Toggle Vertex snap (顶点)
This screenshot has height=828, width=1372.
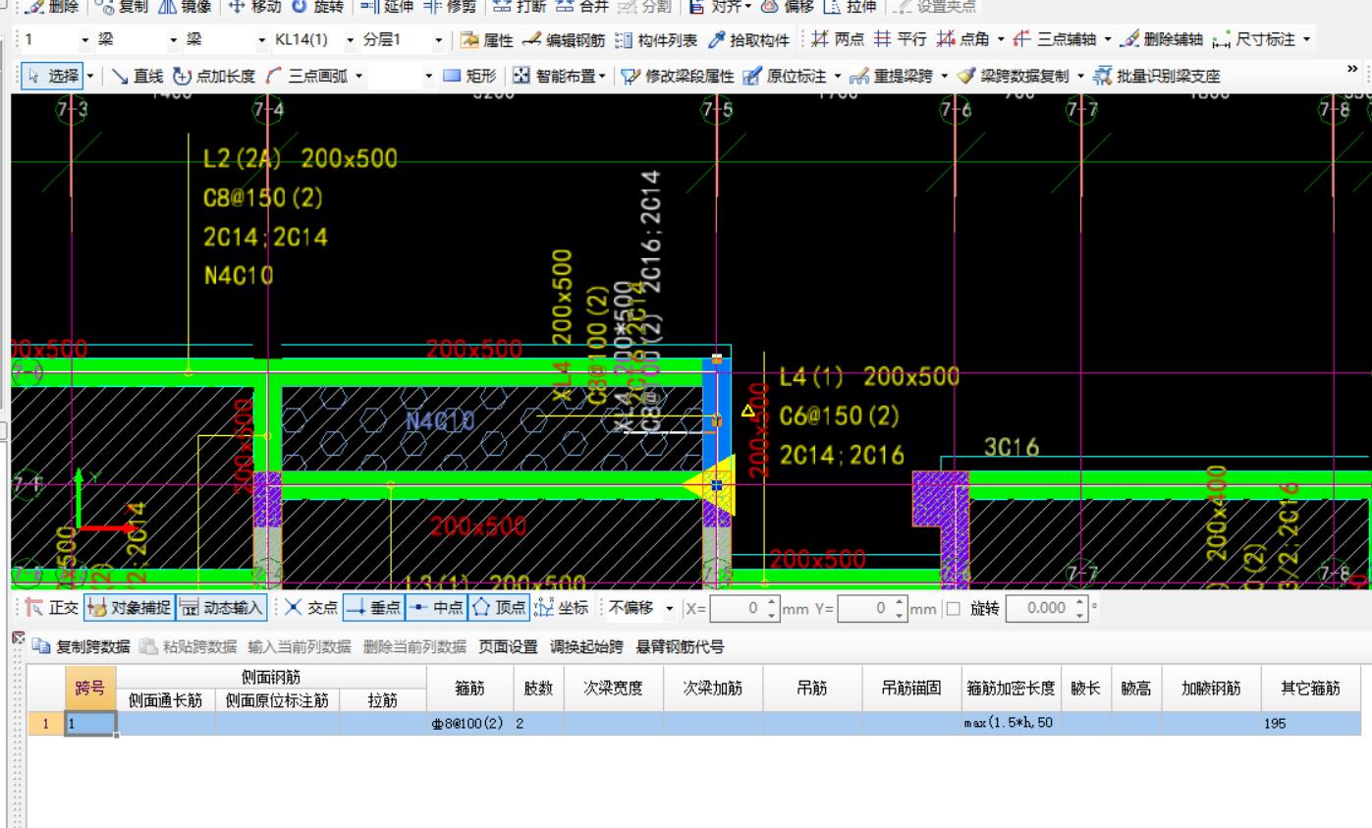498,608
